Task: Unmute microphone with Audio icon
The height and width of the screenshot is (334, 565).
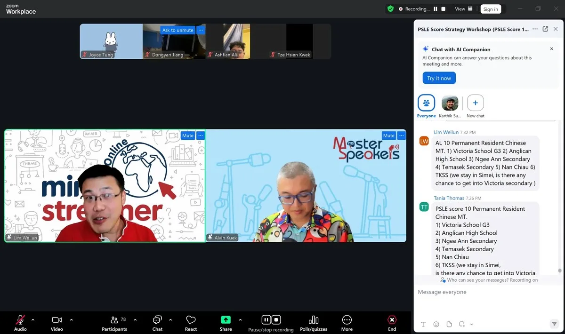Action: 20,320
